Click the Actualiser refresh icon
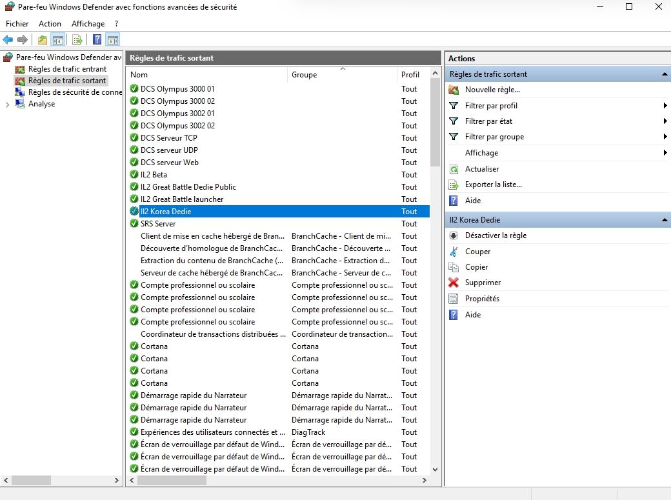This screenshot has height=500, width=671. 454,169
